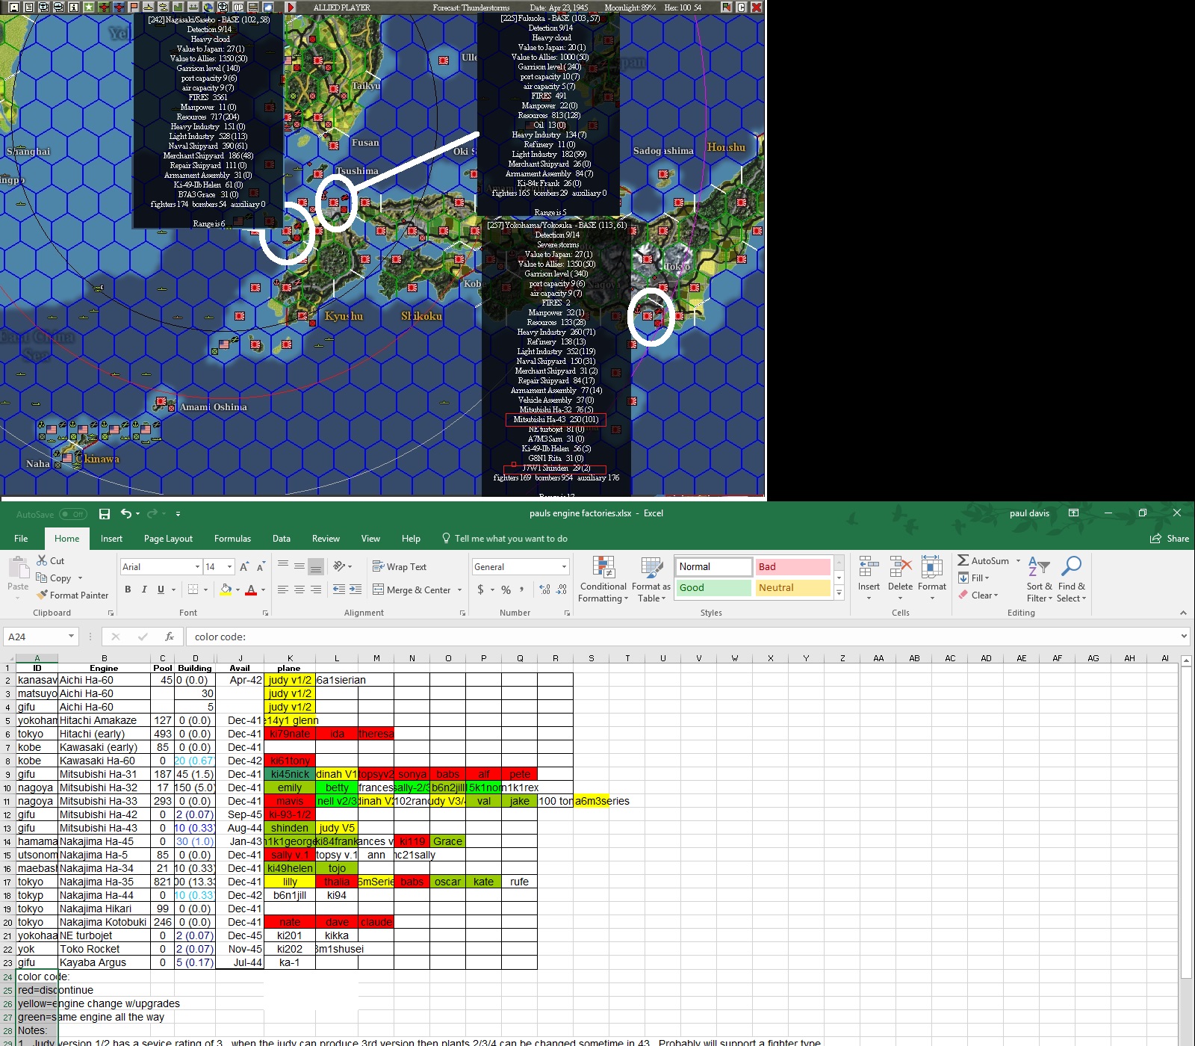
Task: Switch to the Formulas tab
Action: tap(232, 539)
